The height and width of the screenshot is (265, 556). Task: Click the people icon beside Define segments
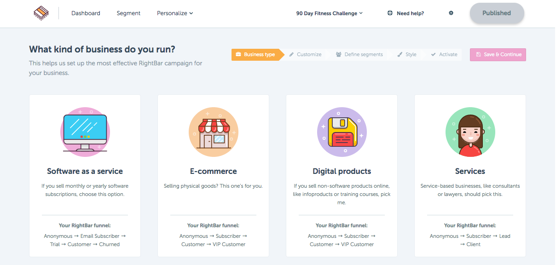pos(339,54)
